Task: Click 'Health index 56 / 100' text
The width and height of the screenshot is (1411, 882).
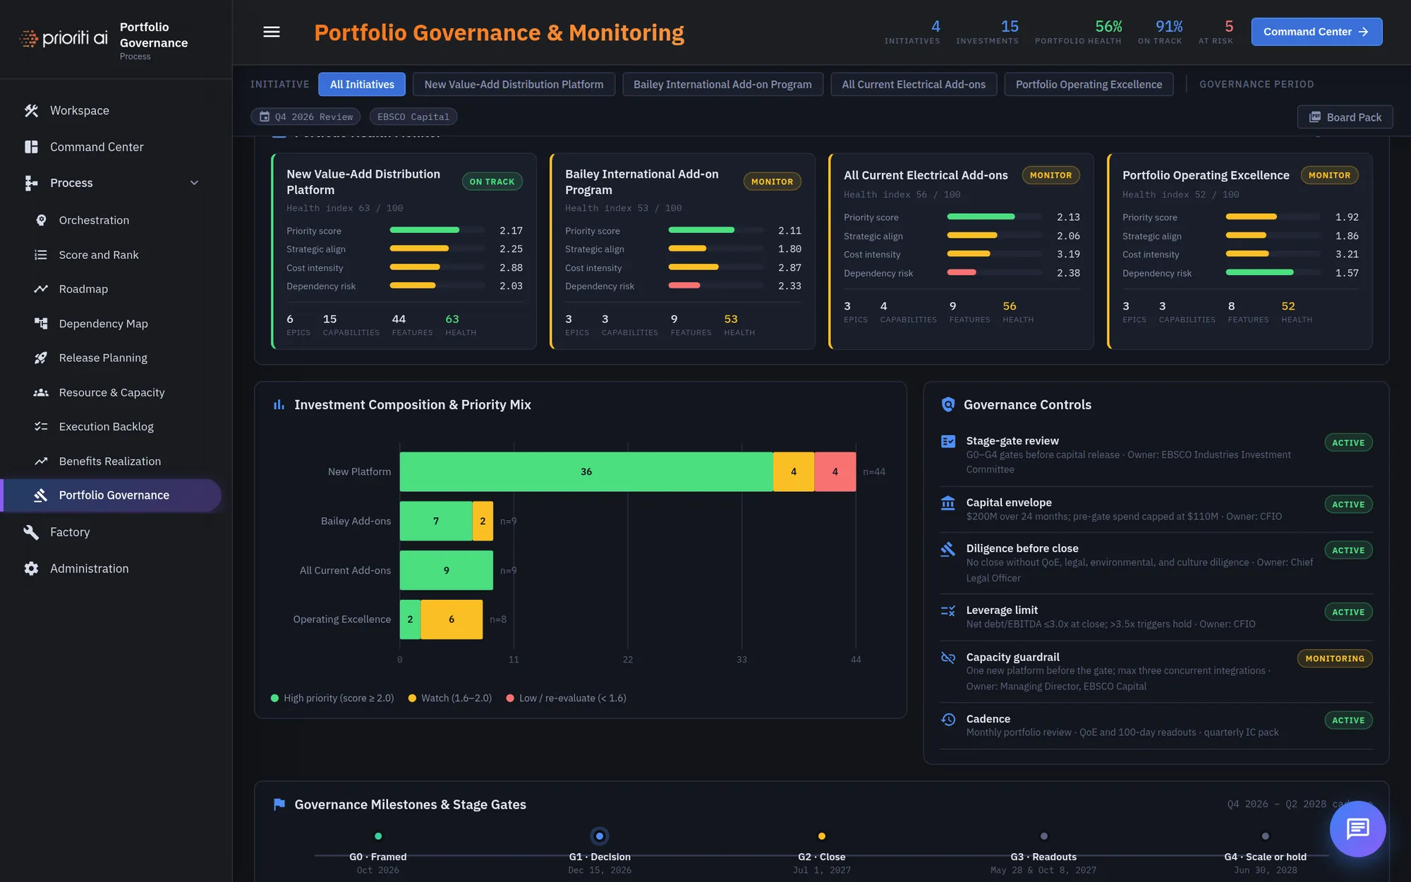Action: click(902, 195)
